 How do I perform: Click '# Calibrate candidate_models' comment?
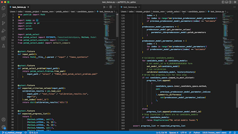tap(158, 58)
